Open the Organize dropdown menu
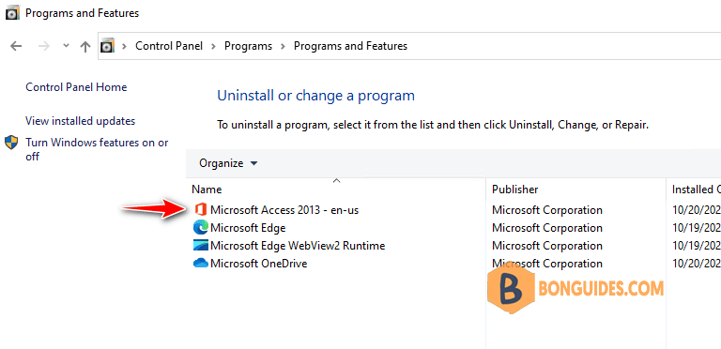721x349 pixels. (x=228, y=163)
